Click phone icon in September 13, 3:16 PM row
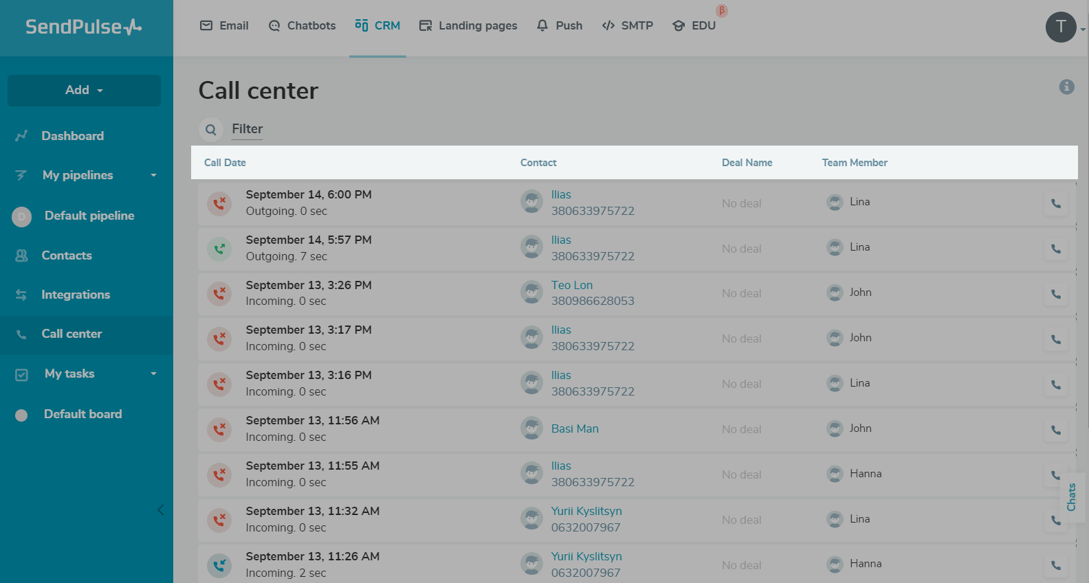Screen dimensions: 1089x583 (1056, 385)
